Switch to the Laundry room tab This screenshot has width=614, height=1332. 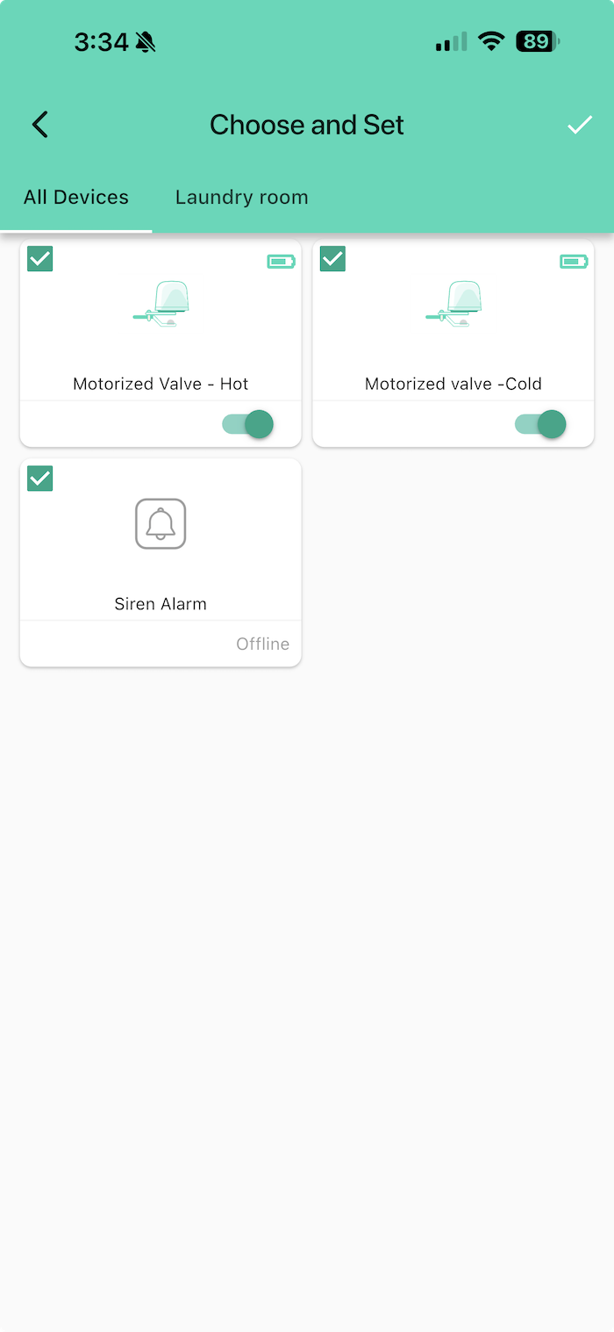coord(241,198)
